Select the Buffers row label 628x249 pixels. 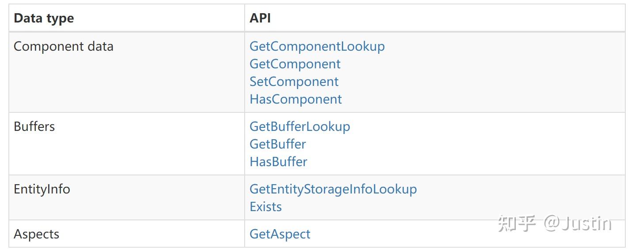(x=34, y=126)
